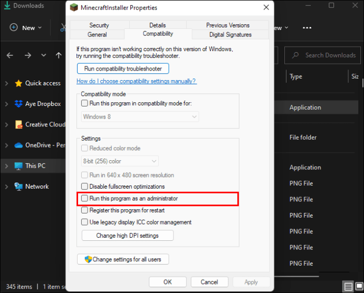Maximize the Downloads Explorer window
The height and width of the screenshot is (293, 364).
click(x=331, y=5)
